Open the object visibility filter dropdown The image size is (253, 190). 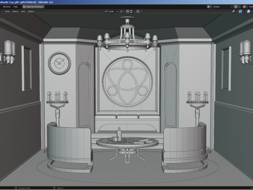[235, 12]
